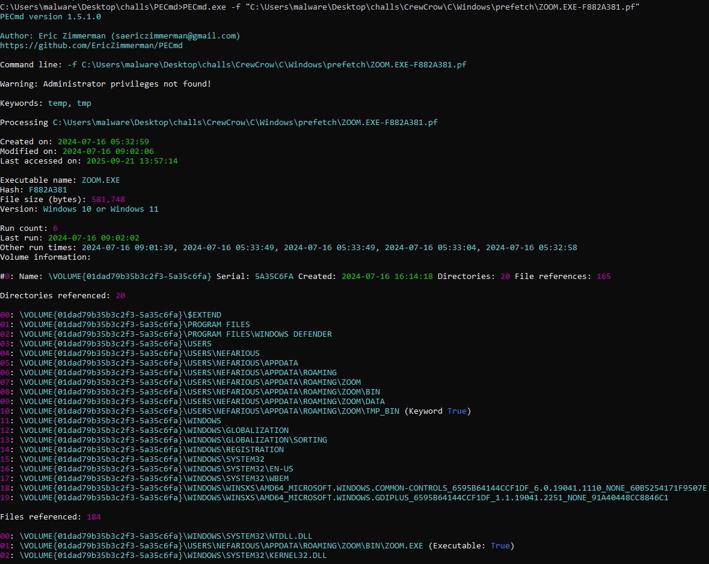This screenshot has width=709, height=564.
Task: Click directory row 17 SYSTEM32\WBEM
Action: (144, 479)
